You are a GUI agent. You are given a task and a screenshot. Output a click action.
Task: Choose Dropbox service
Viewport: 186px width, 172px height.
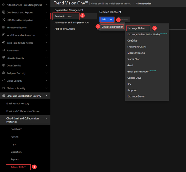[132, 90]
